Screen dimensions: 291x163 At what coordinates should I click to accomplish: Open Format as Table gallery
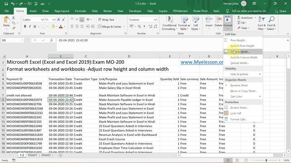coord(184,23)
